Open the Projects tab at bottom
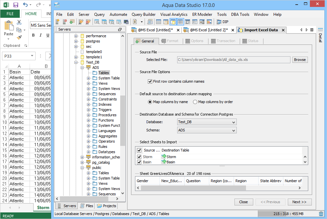Screen dimensions: 327x219 pyautogui.click(x=107, y=206)
